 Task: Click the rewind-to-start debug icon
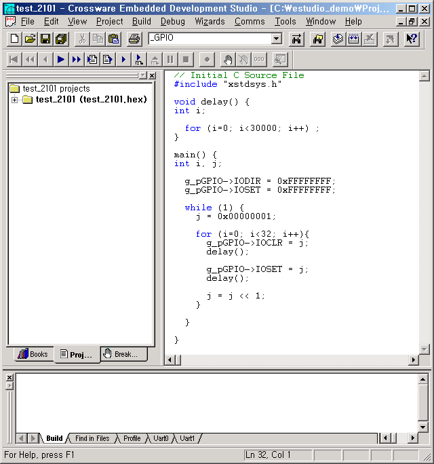[x=14, y=60]
